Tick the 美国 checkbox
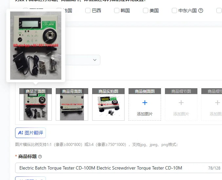The image size is (222, 180). [146, 10]
